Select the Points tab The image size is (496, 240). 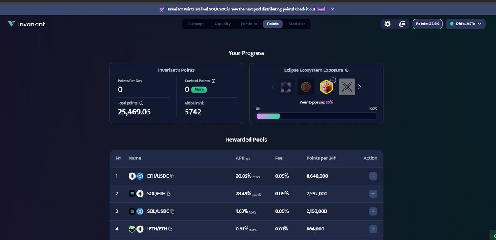pos(273,24)
